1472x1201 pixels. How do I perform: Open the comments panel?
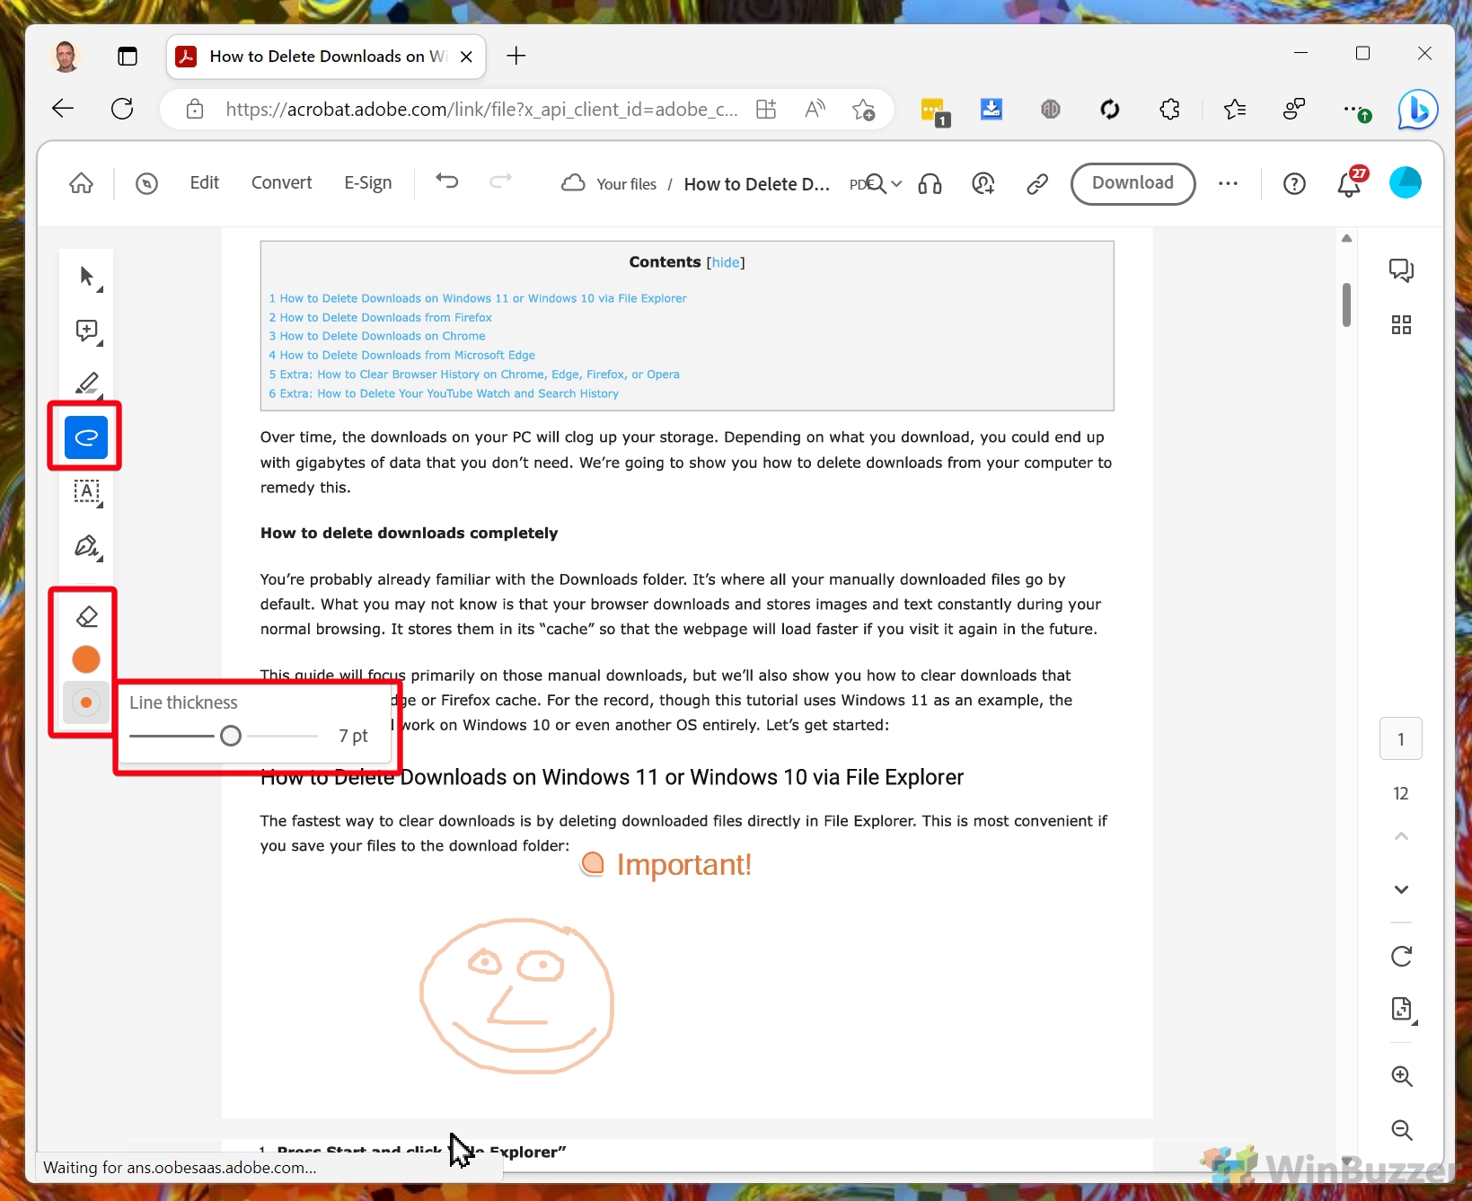(1401, 270)
